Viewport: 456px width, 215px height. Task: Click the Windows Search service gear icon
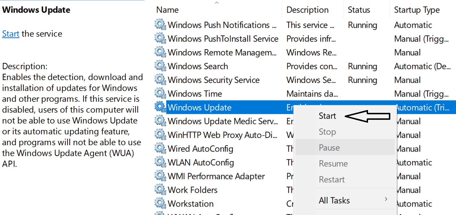(x=160, y=66)
